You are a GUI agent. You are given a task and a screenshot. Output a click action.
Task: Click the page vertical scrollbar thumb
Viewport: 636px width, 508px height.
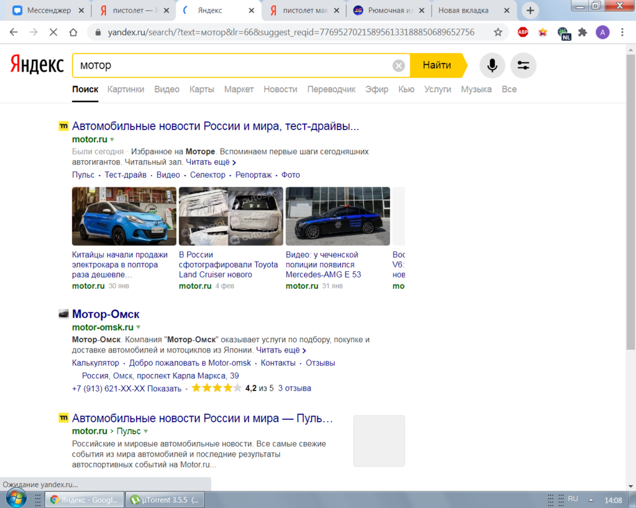point(630,202)
